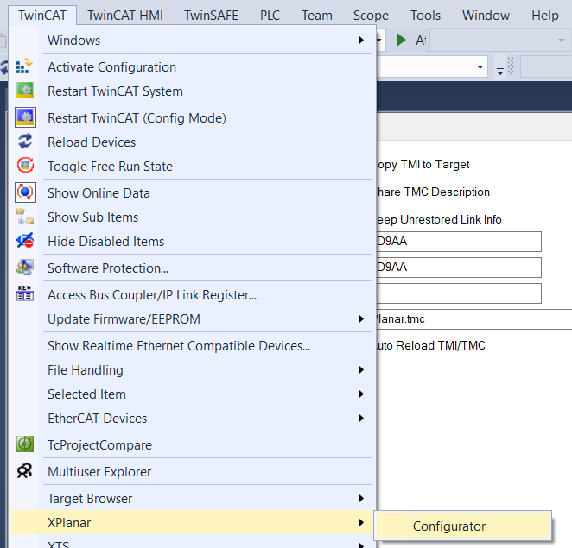Open the TwinSAFE menu

pos(211,16)
